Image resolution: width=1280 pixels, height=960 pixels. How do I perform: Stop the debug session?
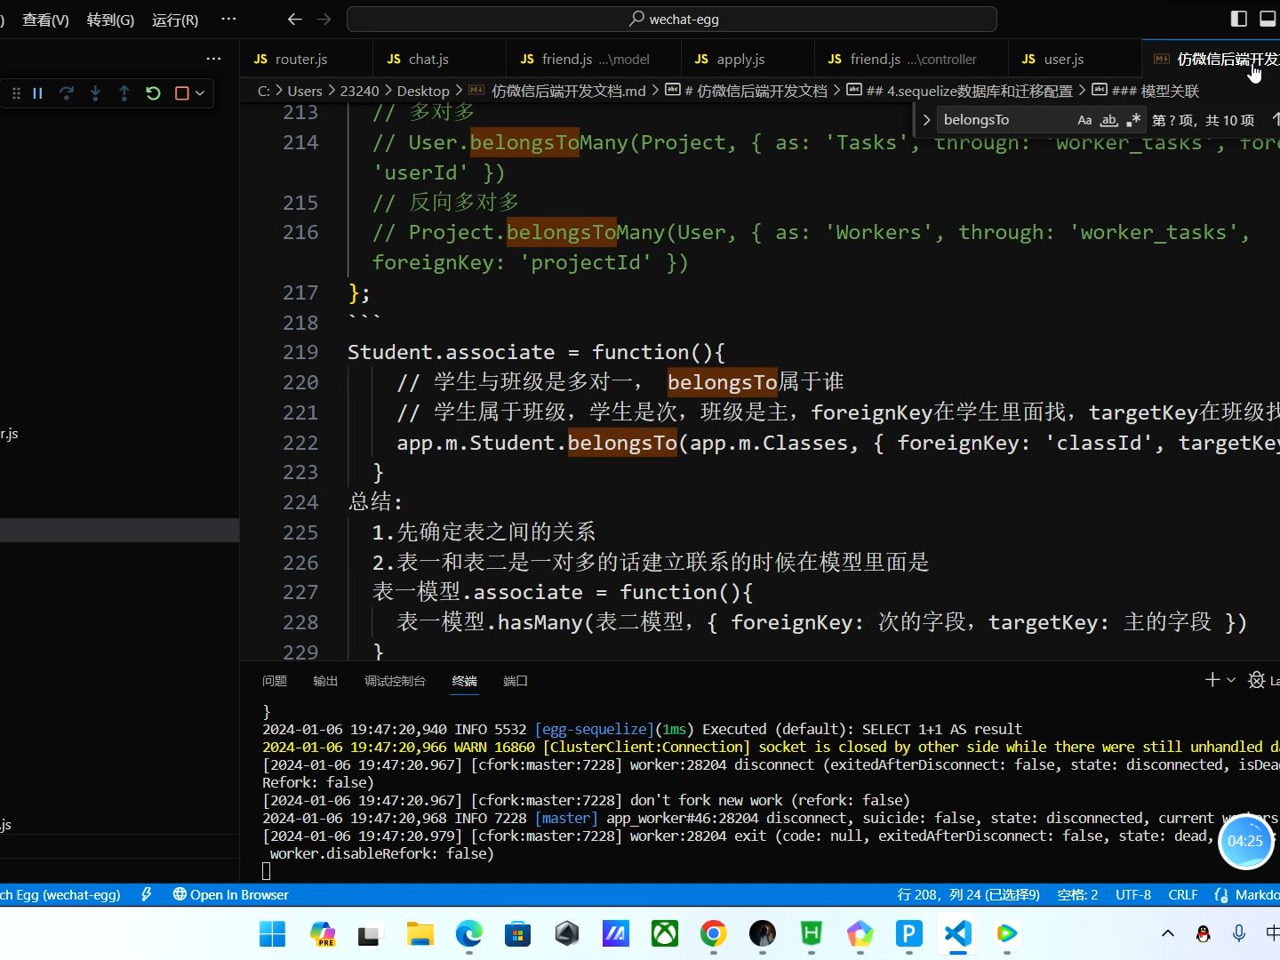181,92
